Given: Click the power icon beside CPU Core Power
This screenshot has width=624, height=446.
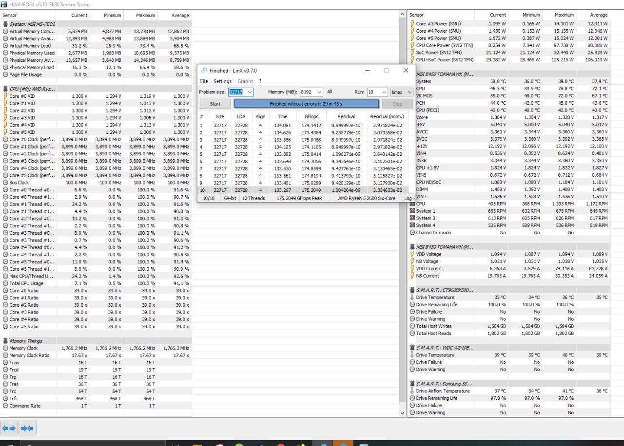Looking at the screenshot, I should click(x=412, y=45).
